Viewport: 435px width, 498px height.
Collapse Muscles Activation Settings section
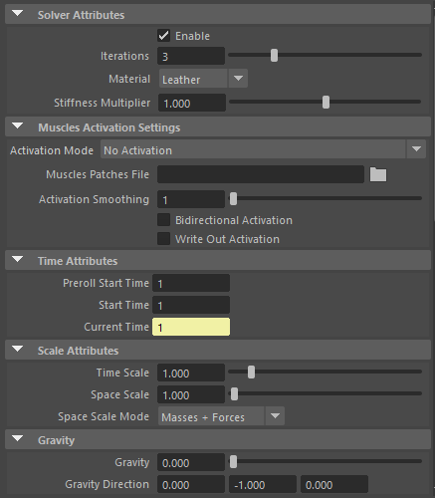18,126
